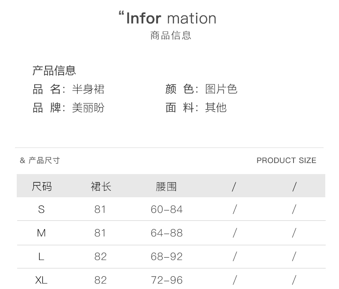The height and width of the screenshot is (289, 339).
Task: Select the size L row label
Action: click(41, 256)
